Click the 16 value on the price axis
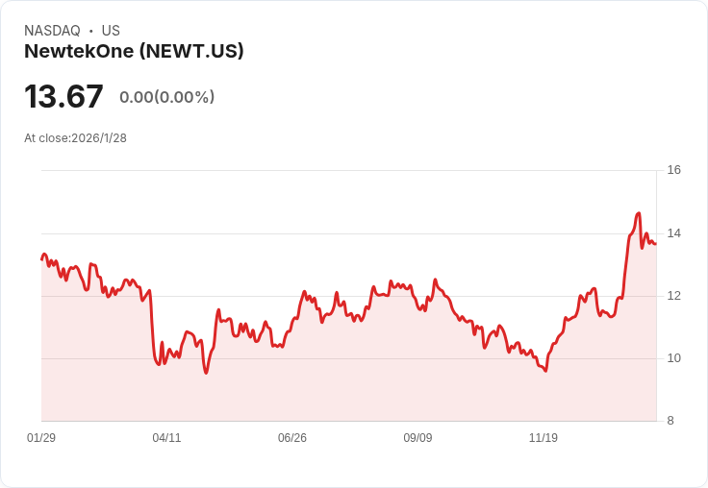The image size is (708, 488). click(673, 170)
